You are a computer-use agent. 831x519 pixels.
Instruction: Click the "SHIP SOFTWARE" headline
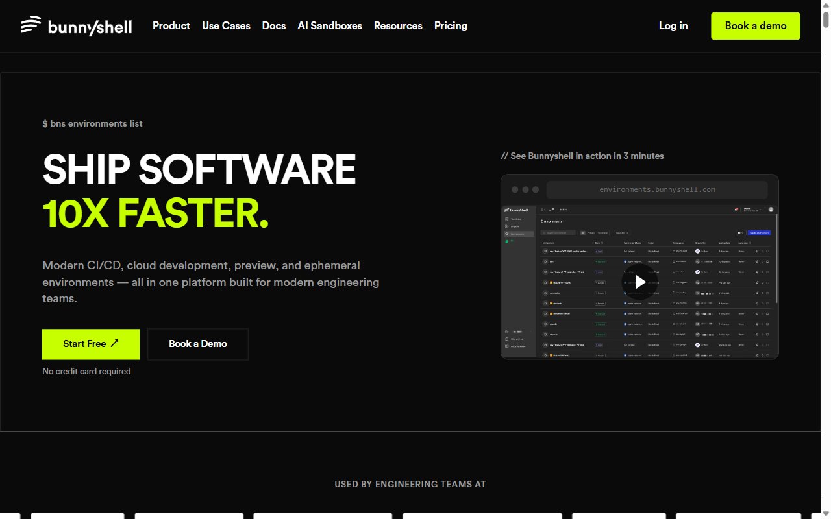tap(199, 169)
